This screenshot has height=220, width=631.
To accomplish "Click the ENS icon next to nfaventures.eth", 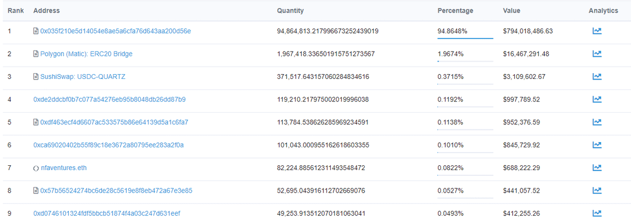I will 36,168.
